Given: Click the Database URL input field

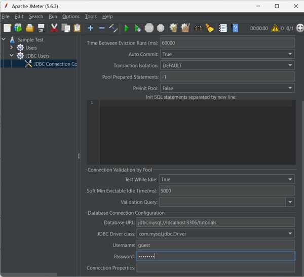Looking at the screenshot, I should (x=215, y=222).
